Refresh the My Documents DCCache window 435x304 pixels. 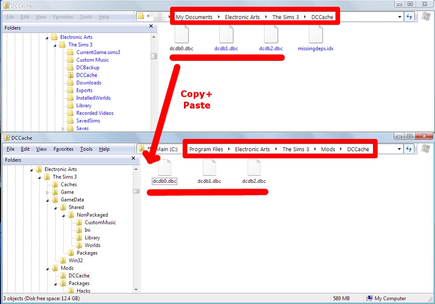409,17
